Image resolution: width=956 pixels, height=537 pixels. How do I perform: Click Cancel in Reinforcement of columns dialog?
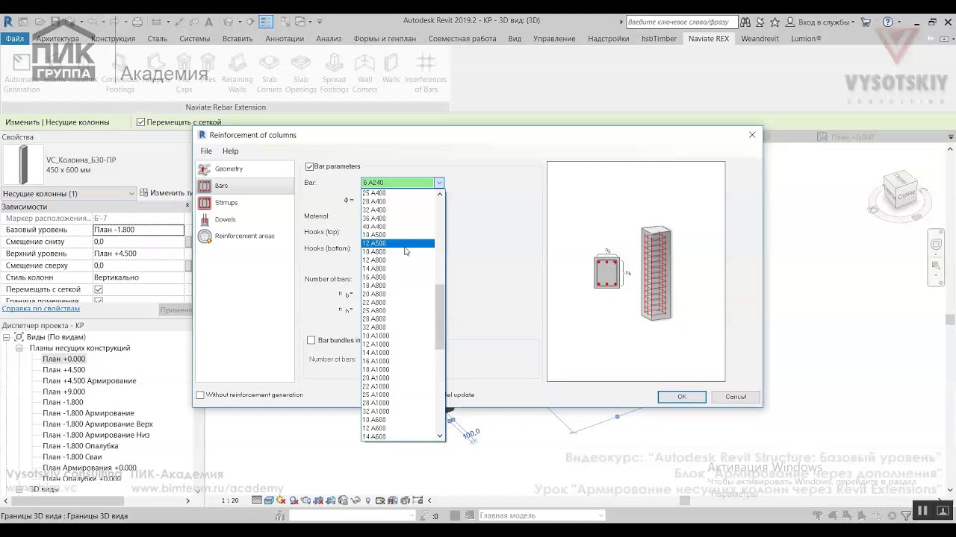click(x=736, y=397)
